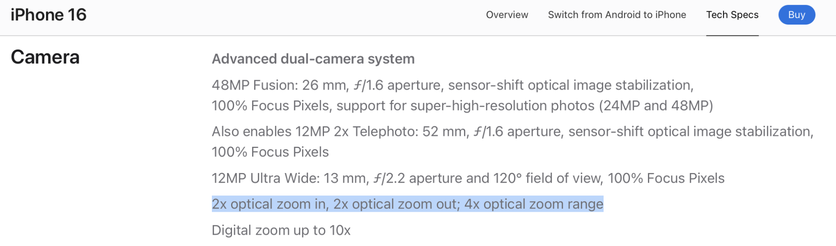The width and height of the screenshot is (836, 246).
Task: Click the 26 mm focal length text
Action: (324, 85)
